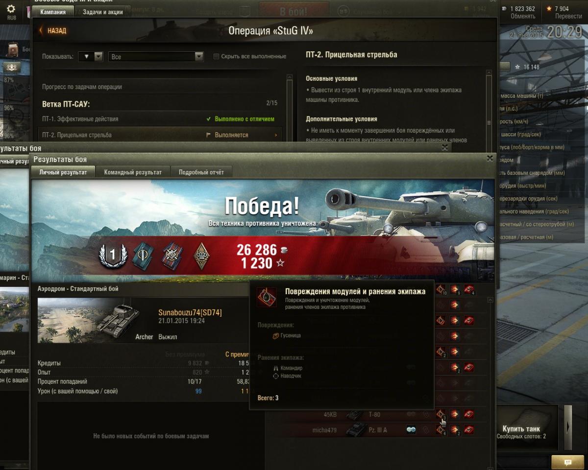
Task: Open the chat message icon button
Action: coord(567,462)
